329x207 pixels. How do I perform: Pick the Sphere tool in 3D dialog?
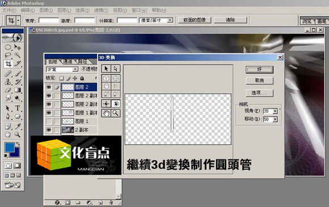point(116,78)
